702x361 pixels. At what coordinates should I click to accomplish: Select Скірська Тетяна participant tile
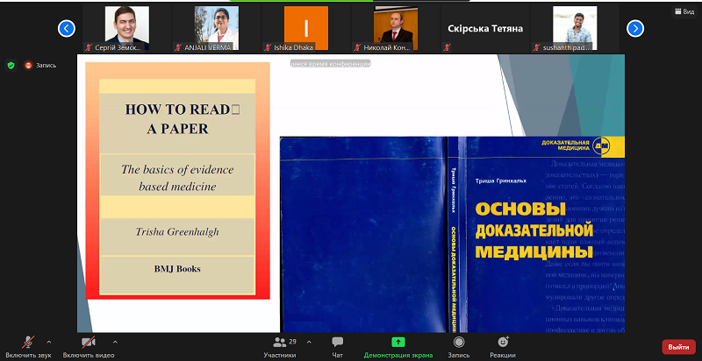pyautogui.click(x=485, y=28)
